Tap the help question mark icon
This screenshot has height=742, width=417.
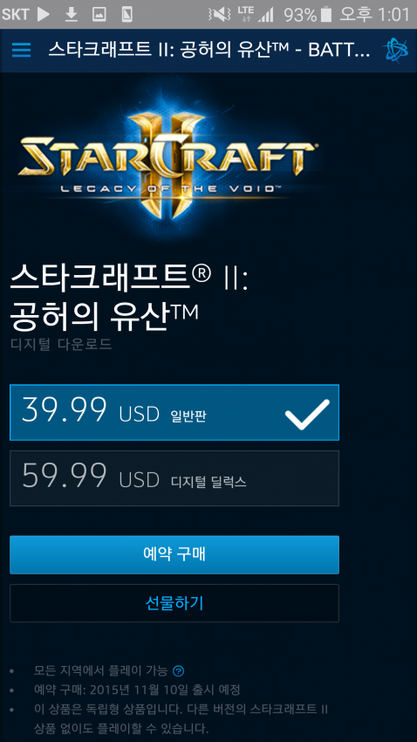pos(178,670)
